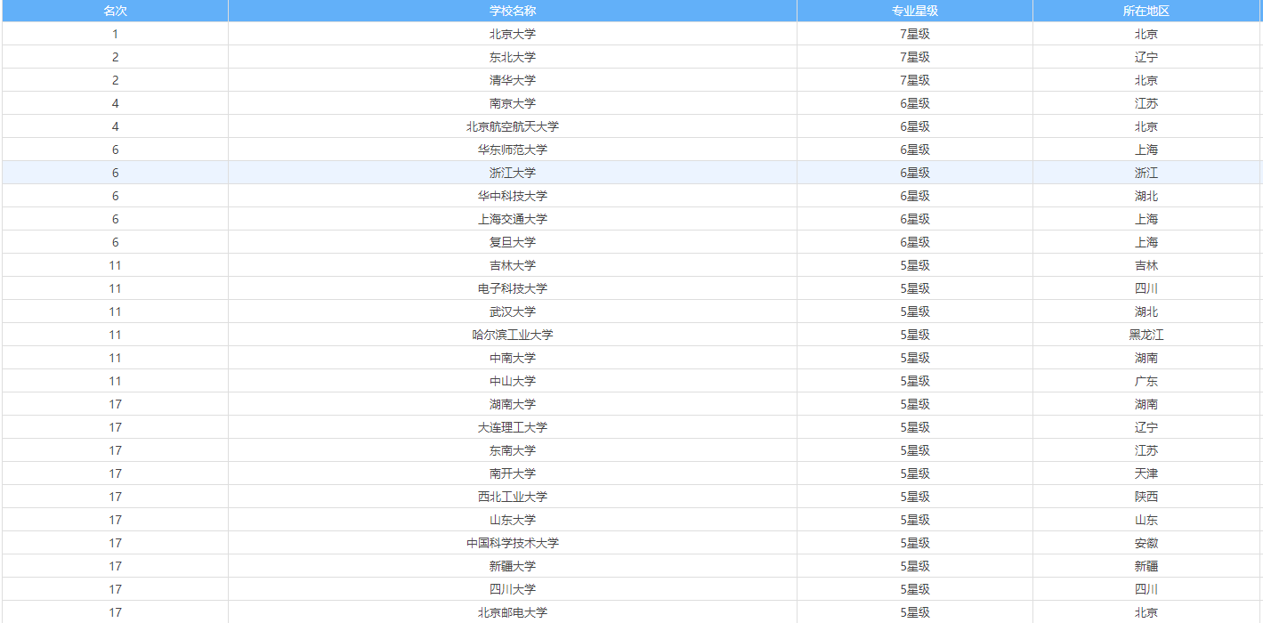Click 6星级 in the 华中科技大学 row

pyautogui.click(x=915, y=196)
